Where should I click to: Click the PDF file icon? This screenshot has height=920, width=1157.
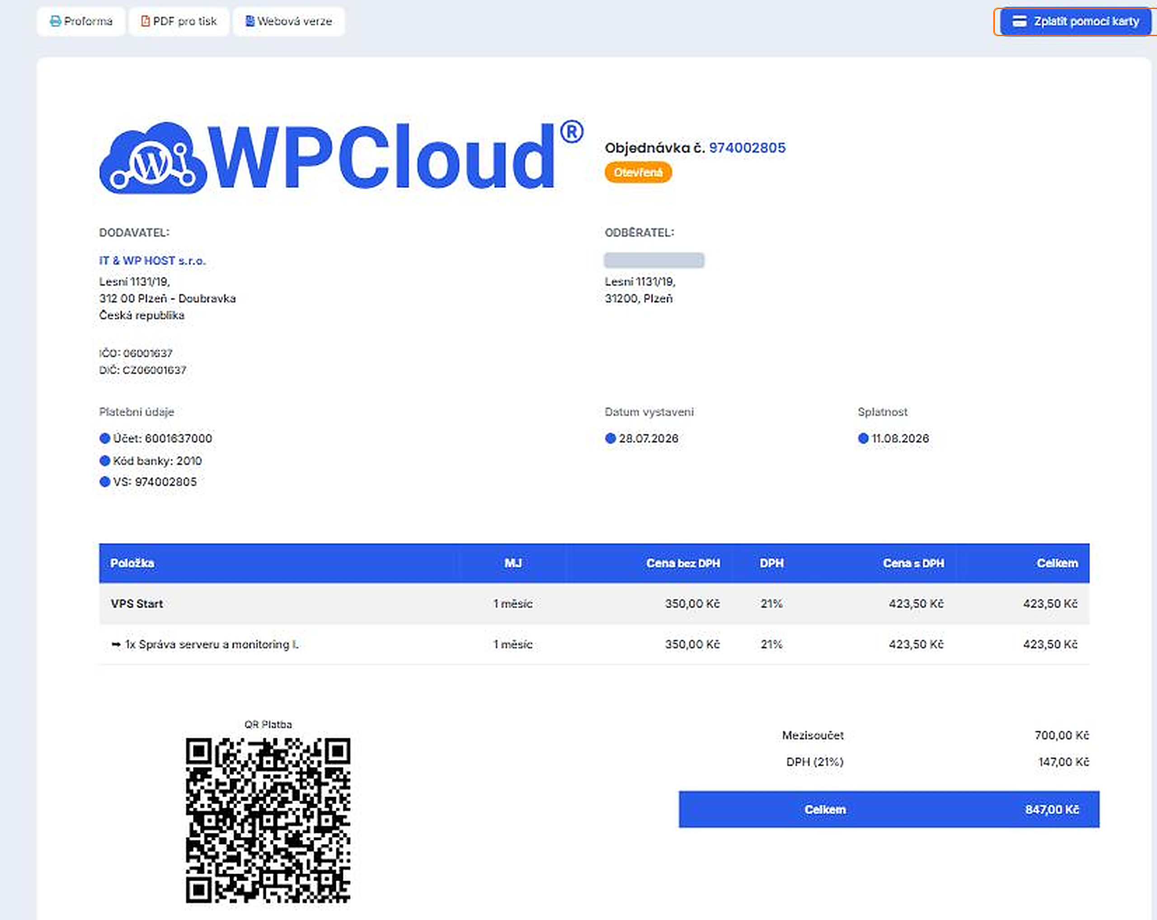coord(145,21)
